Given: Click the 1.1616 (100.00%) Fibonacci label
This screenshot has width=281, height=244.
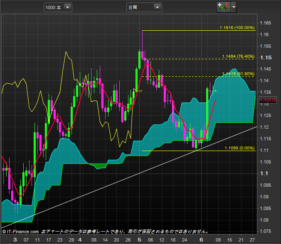Looking at the screenshot, I should pyautogui.click(x=237, y=28).
